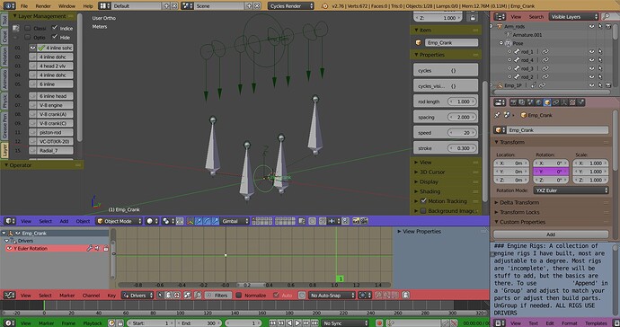Screen dimensions: 620x327
Task: Open the No Sync dropdown
Action: point(346,323)
